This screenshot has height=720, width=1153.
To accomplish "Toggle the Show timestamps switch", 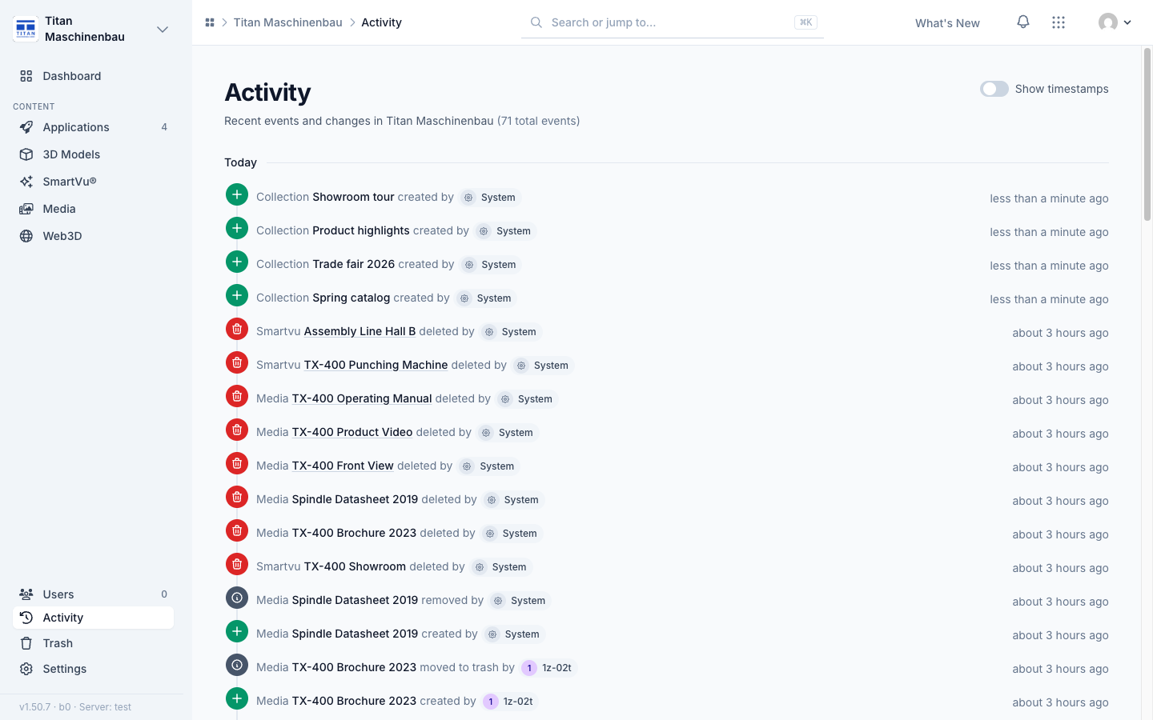I will (x=994, y=89).
